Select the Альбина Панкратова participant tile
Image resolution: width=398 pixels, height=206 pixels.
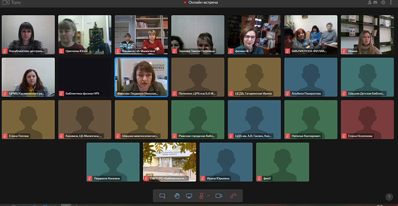tap(310, 75)
